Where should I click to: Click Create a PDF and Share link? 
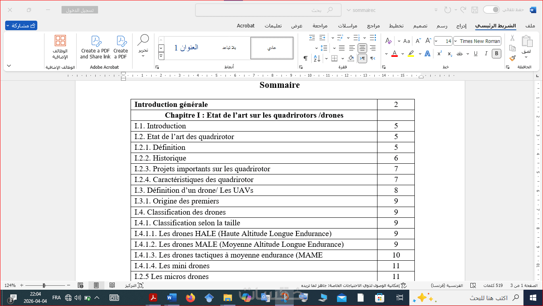95,48
